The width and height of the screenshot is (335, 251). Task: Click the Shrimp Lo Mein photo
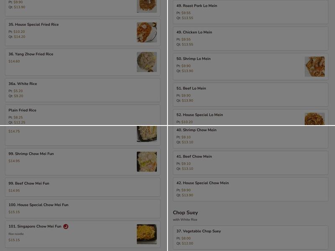tap(315, 66)
